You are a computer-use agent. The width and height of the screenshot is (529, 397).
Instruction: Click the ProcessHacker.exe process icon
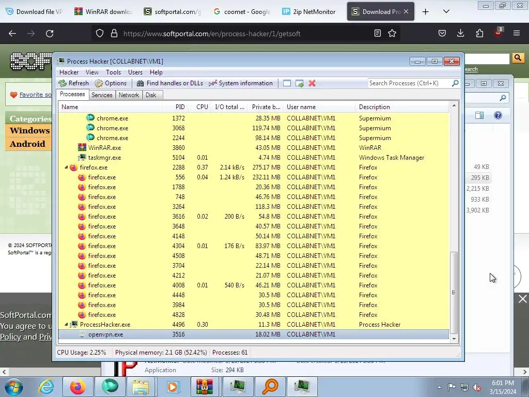coord(74,325)
